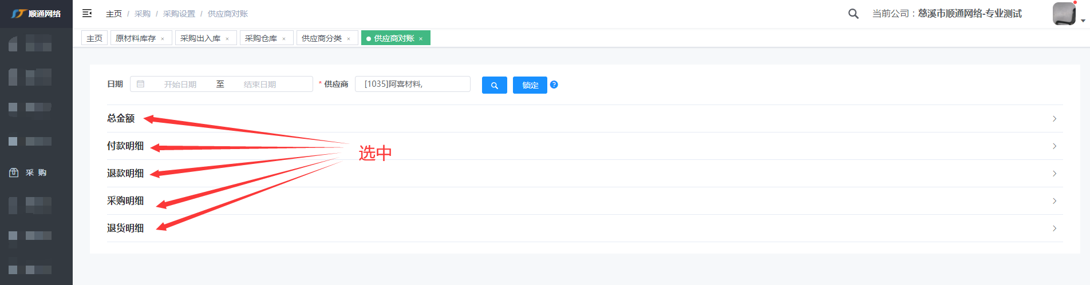Click the 开始日期 start date field

(180, 85)
